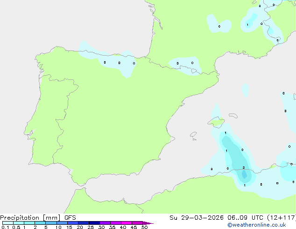The width and height of the screenshot is (296, 229).
Task: Pick the 25–30 mm legend color swatch
Action: tap(94, 223)
